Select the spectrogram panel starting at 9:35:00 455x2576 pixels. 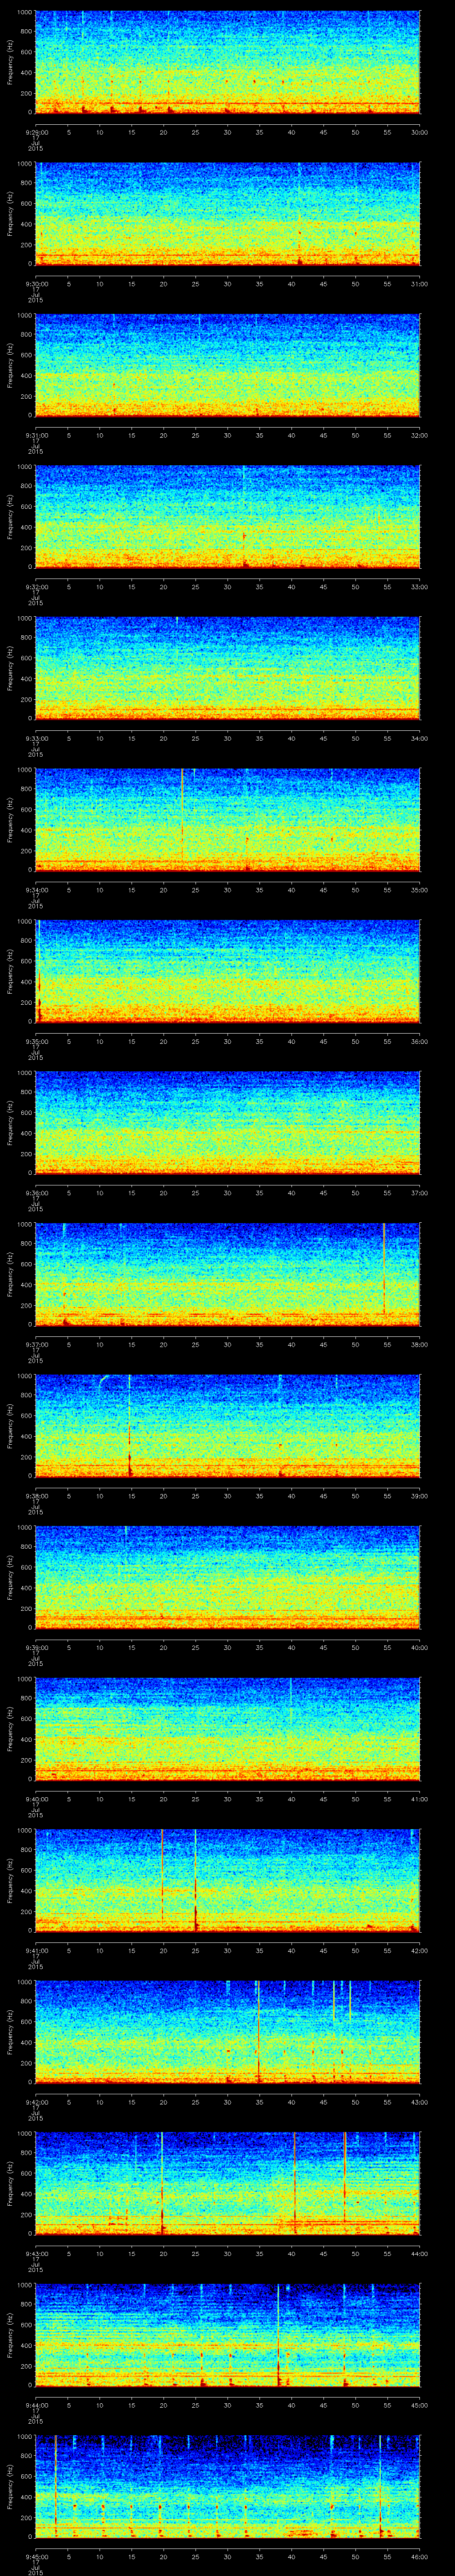coord(227,971)
